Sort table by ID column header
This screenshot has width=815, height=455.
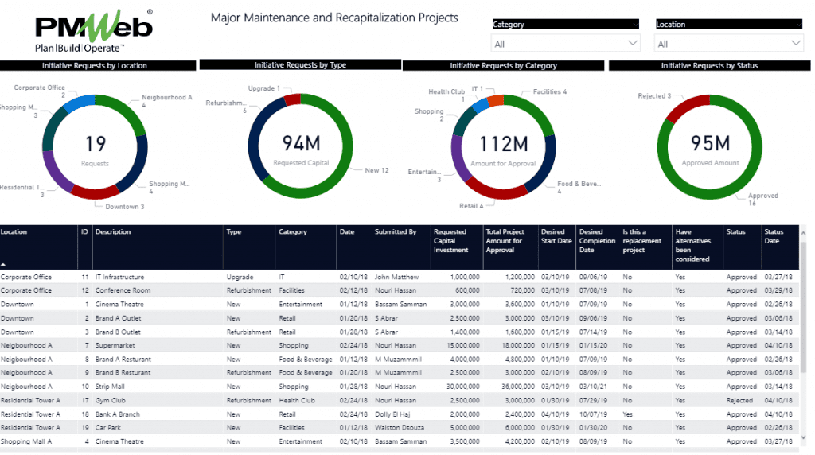pyautogui.click(x=84, y=231)
